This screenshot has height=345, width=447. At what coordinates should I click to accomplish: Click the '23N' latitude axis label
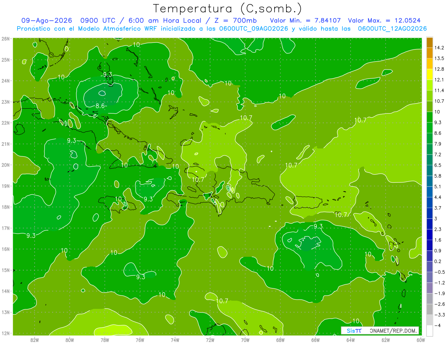(5, 102)
